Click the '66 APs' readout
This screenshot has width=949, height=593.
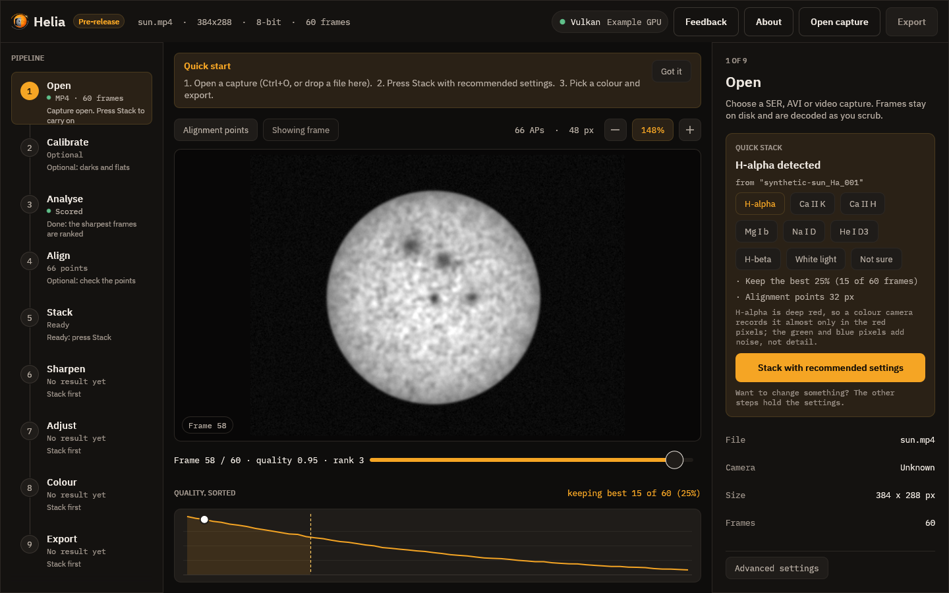pyautogui.click(x=529, y=130)
